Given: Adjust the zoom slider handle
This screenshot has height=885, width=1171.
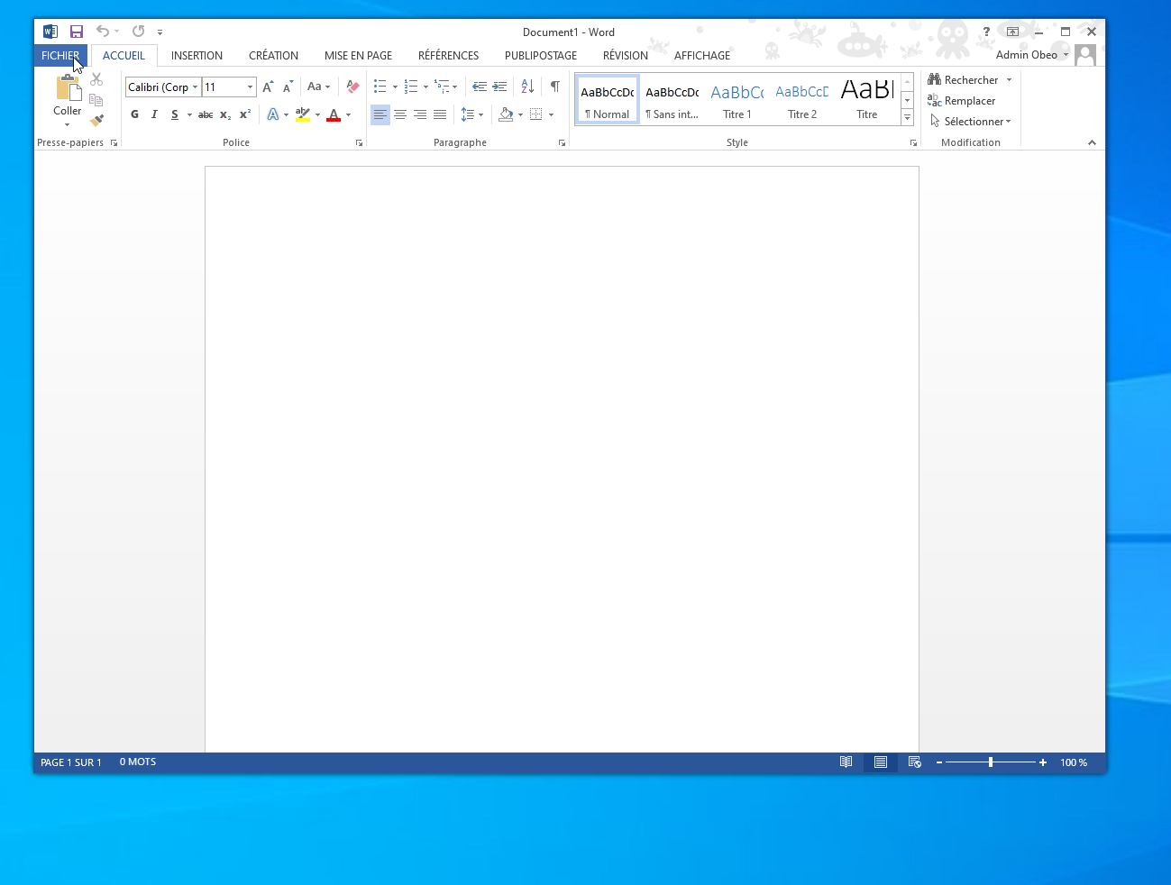Looking at the screenshot, I should coord(991,762).
